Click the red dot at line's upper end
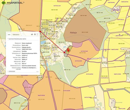Image resolution: width=130 pixels, height=110 pixels. coord(40,31)
